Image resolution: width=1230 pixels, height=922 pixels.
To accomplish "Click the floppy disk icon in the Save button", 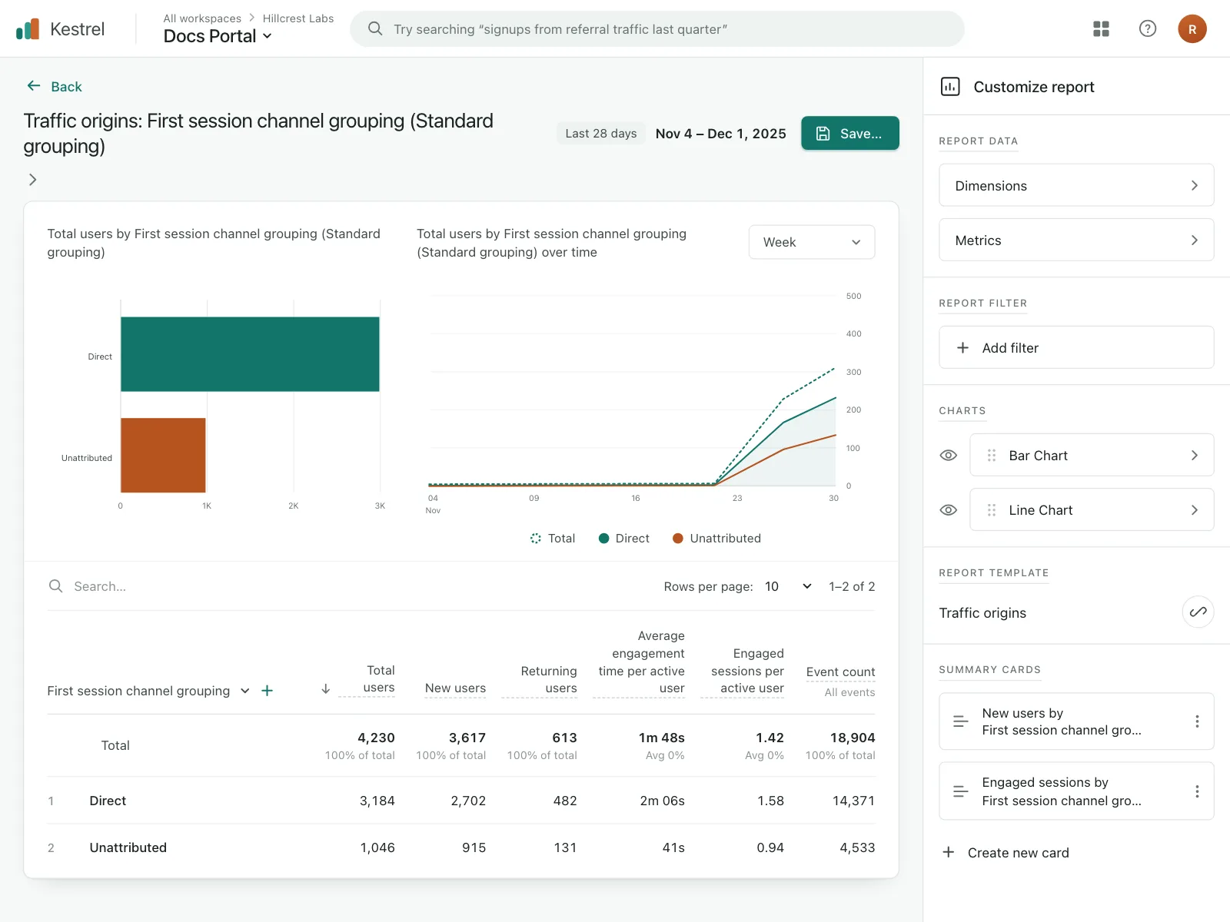I will coord(823,134).
